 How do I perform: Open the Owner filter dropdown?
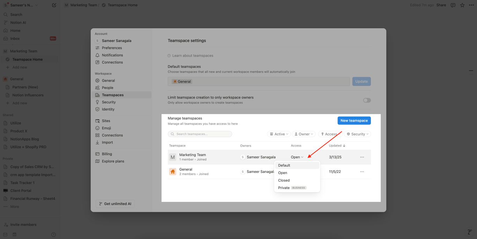tap(303, 134)
